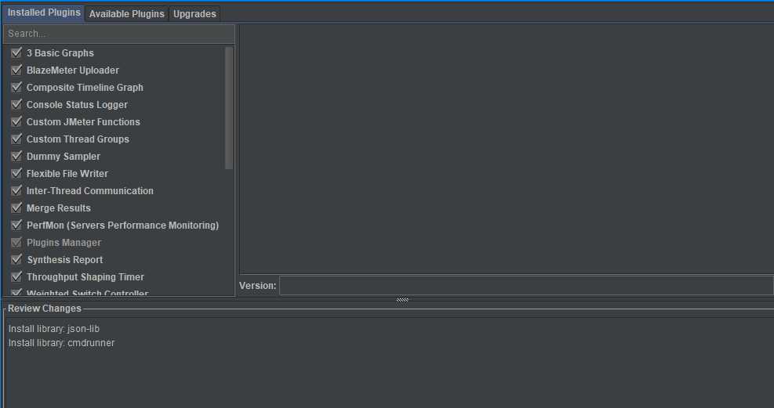Screen dimensions: 774x408
Task: Select the Composite Timeline Graph plugin name
Action: (x=85, y=87)
